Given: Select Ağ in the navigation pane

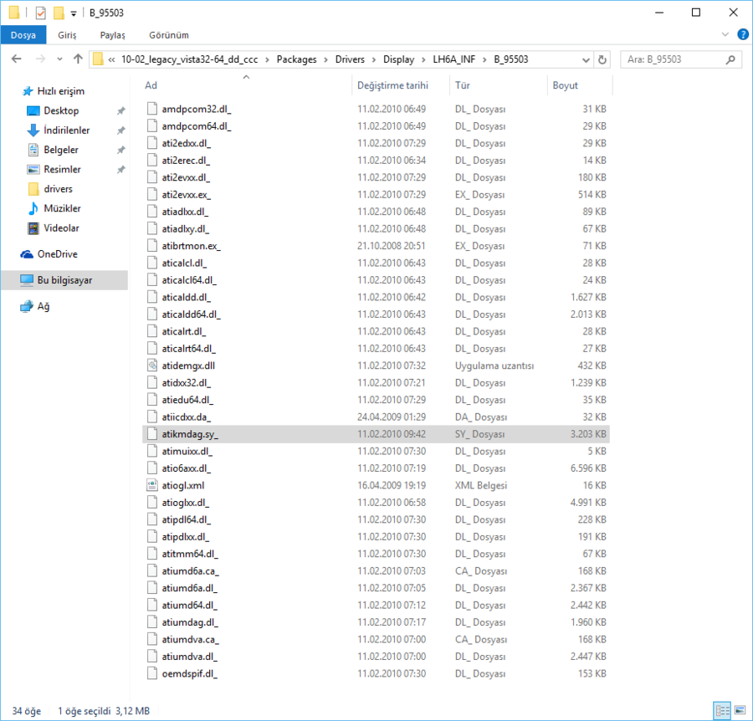Looking at the screenshot, I should point(44,306).
